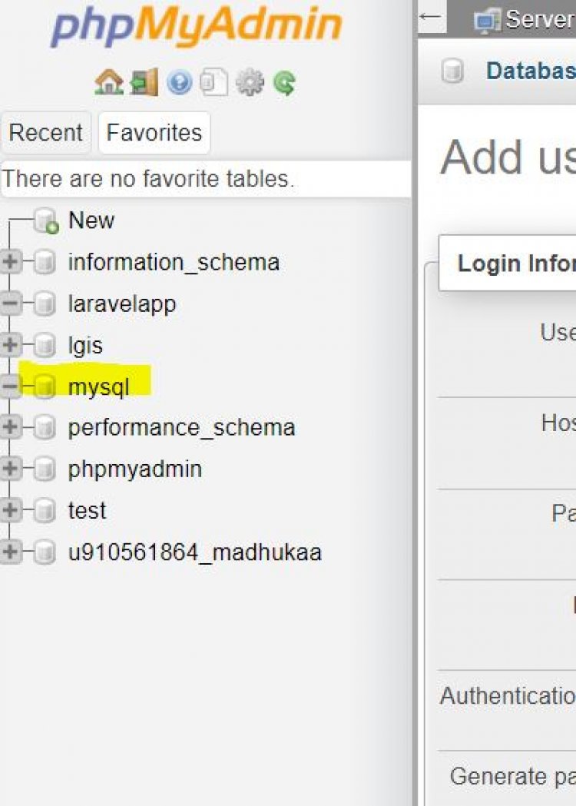Click the log out door icon
This screenshot has height=806, width=576.
(144, 82)
